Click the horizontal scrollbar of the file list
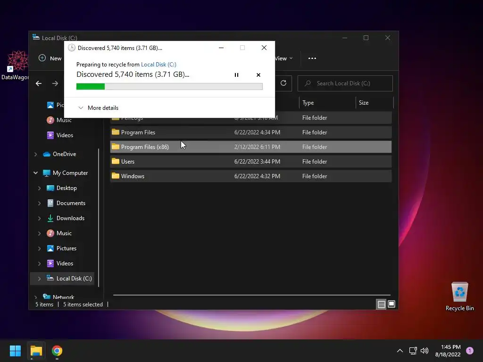The height and width of the screenshot is (362, 483). (252, 295)
